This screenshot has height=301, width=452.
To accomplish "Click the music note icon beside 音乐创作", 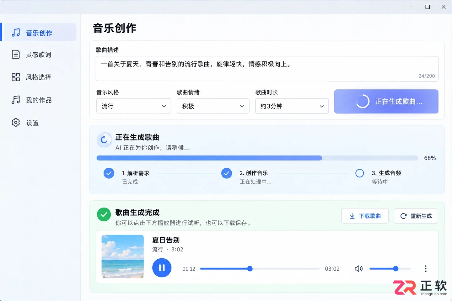I will click(16, 32).
